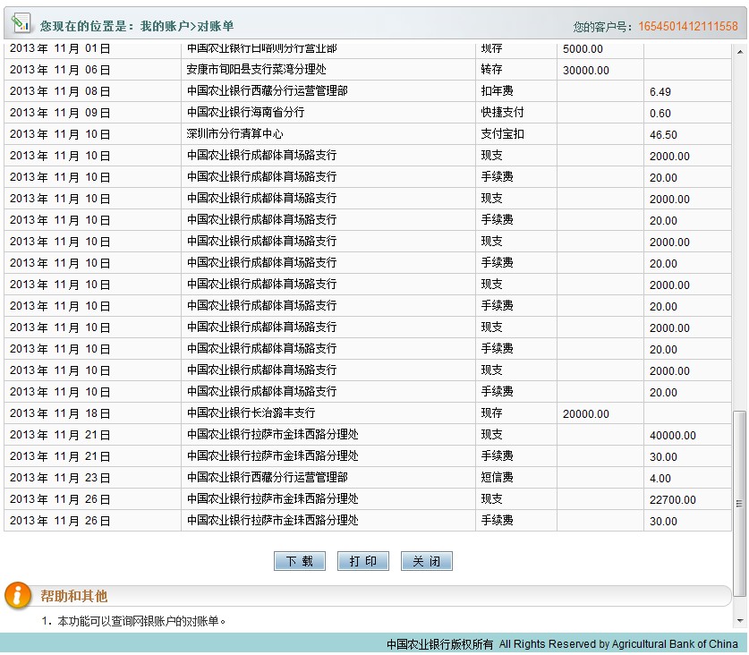Close the statement with 关闭 button
This screenshot has height=655, width=749.
pyautogui.click(x=426, y=561)
